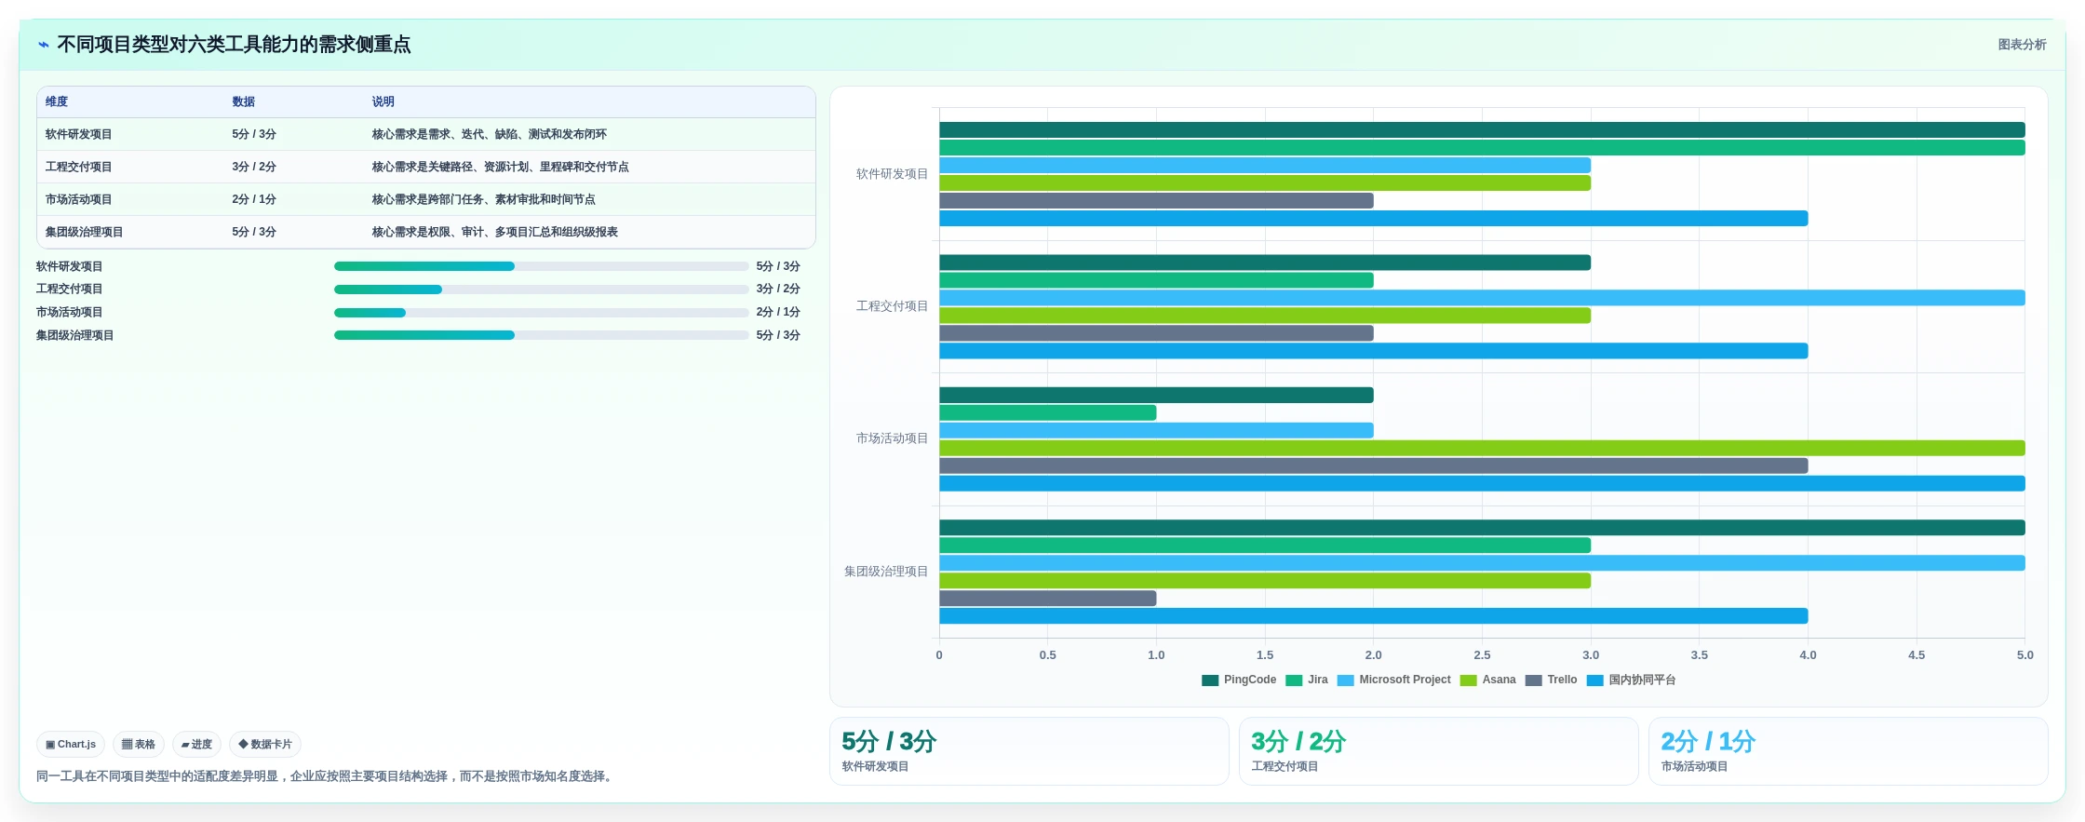The width and height of the screenshot is (2085, 822).
Task: Select the 工程交付项目 cell in the table
Action: coord(79,168)
